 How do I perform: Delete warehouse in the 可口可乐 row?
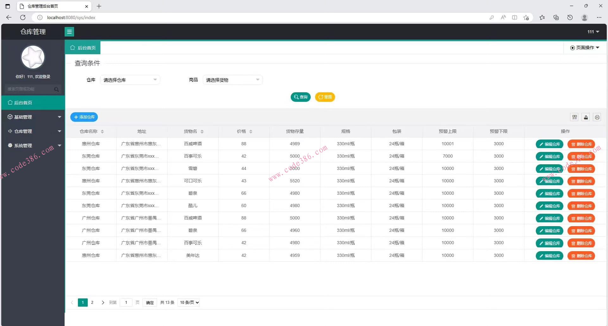point(581,181)
